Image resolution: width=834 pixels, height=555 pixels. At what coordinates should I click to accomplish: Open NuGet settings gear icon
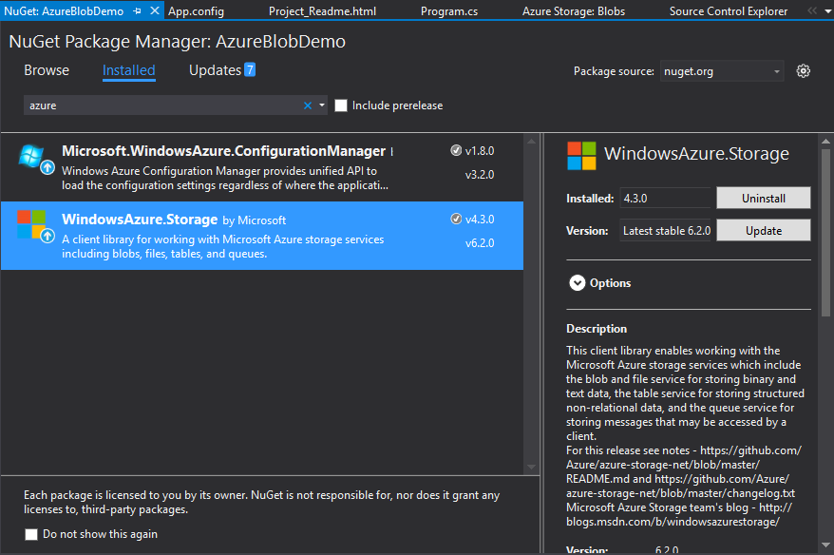click(x=804, y=71)
